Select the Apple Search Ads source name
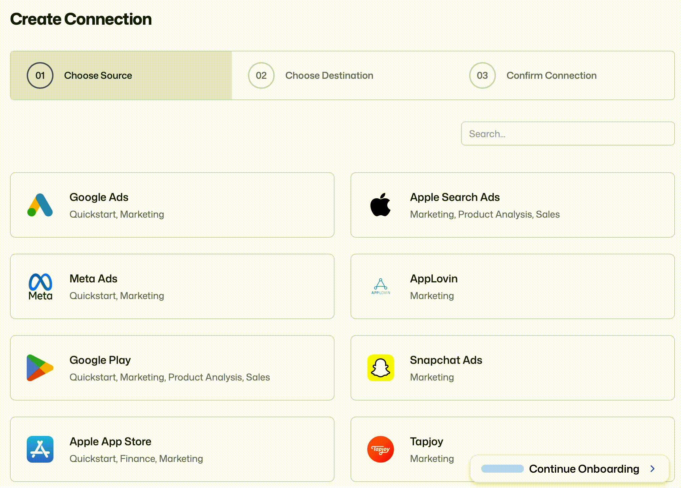Screen dimensions: 681x488 (455, 197)
